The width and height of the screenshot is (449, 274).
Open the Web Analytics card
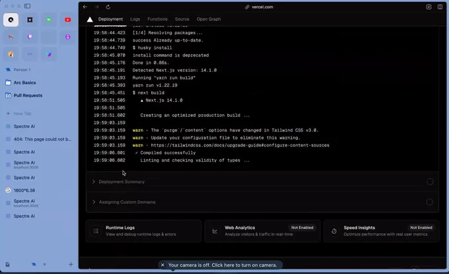pos(262,231)
